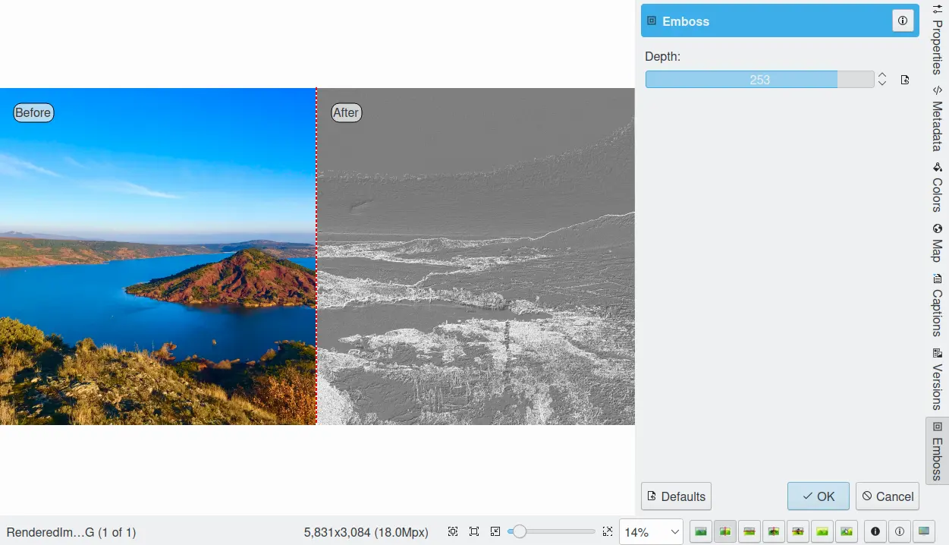The height and width of the screenshot is (545, 949).
Task: Click the zoom out icon left of slider
Action: tap(495, 532)
